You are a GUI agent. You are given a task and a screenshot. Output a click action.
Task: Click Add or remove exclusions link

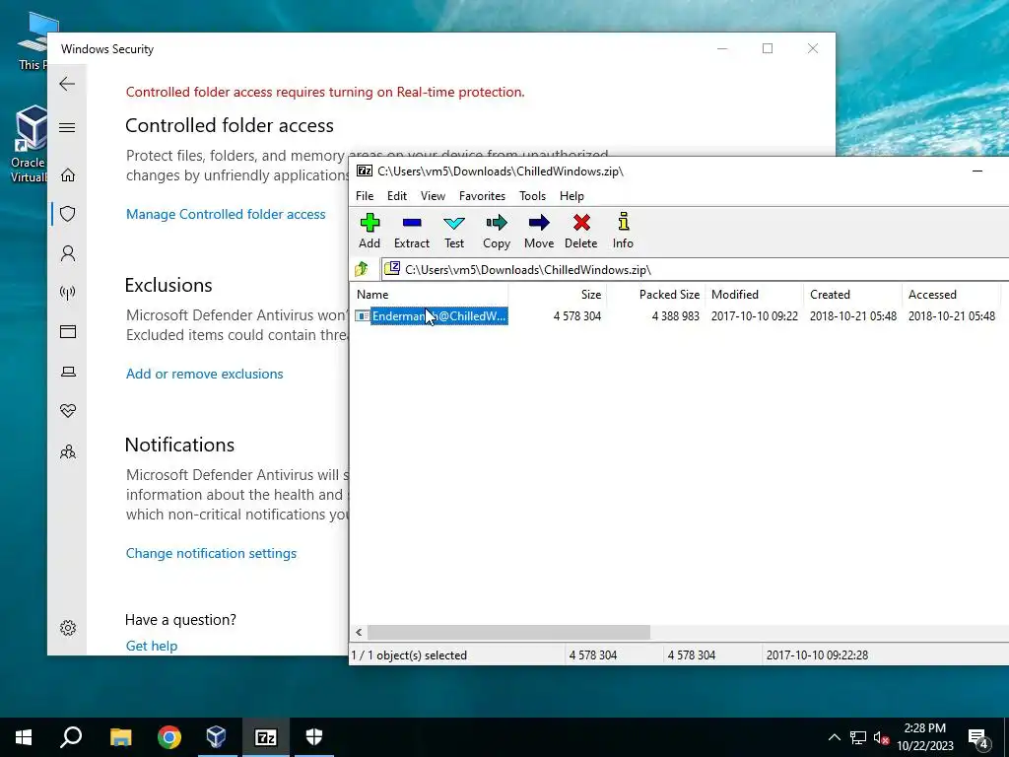click(205, 374)
